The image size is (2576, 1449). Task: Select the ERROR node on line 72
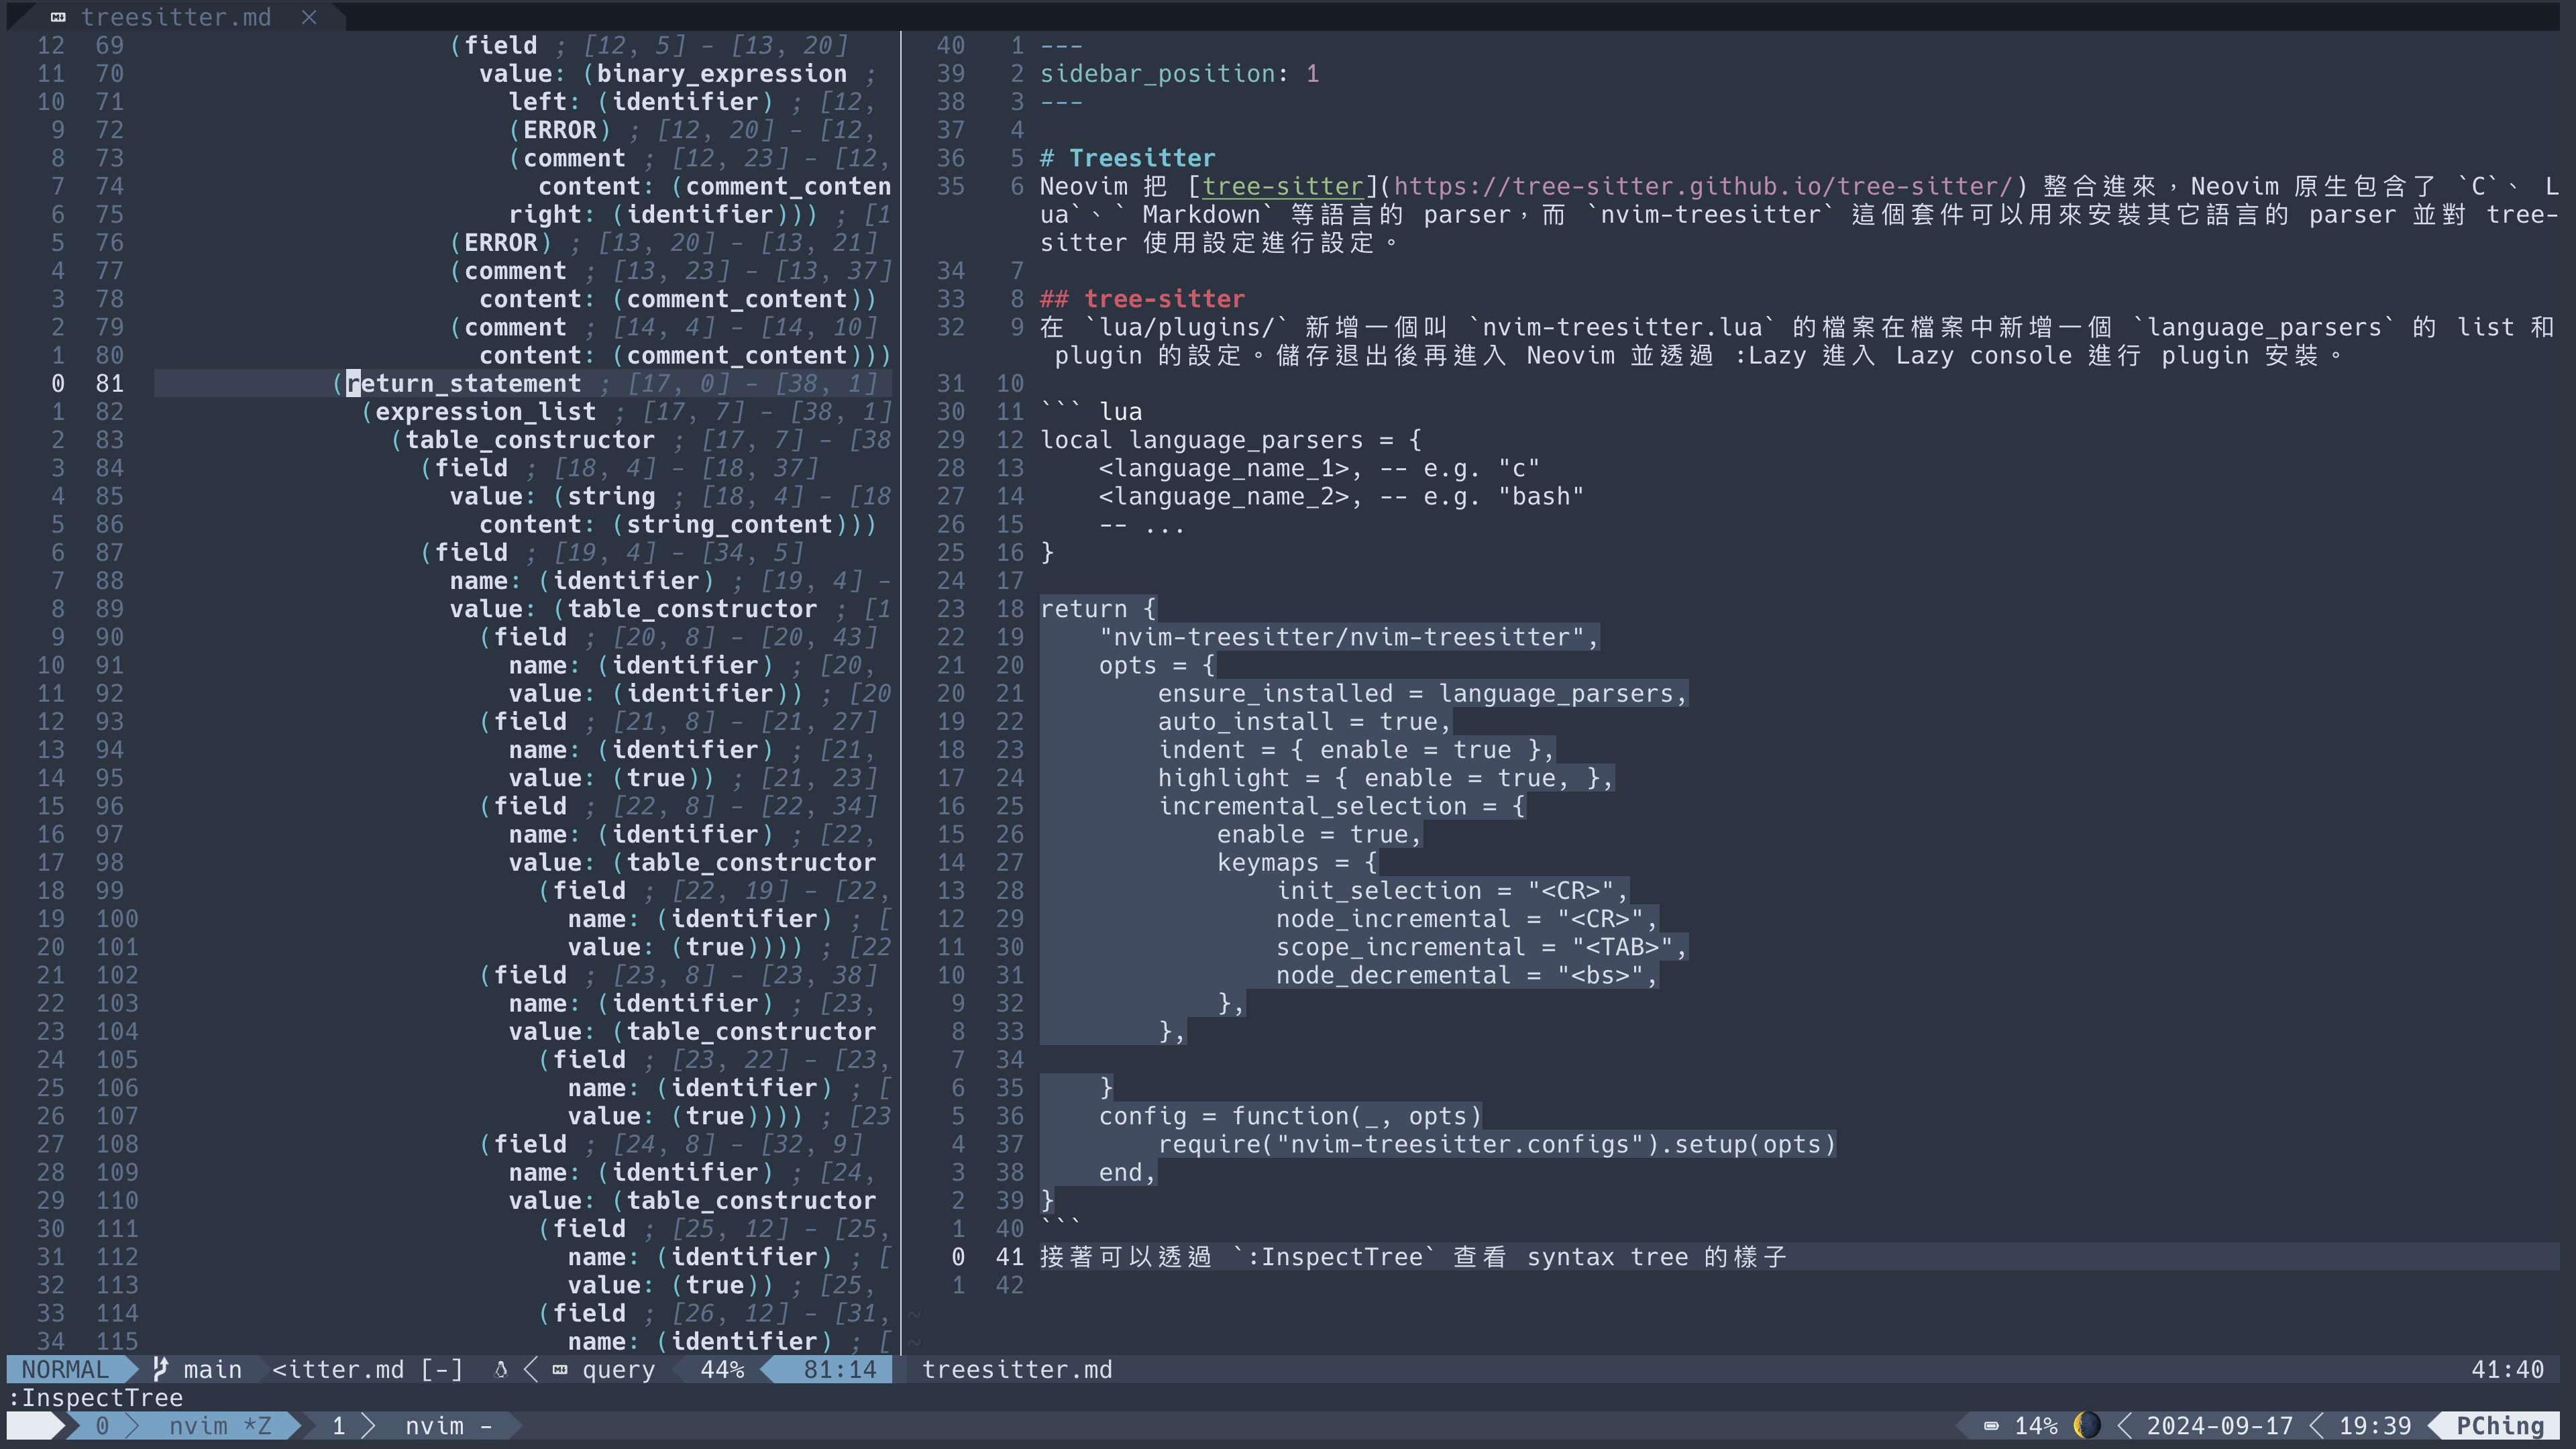pos(560,130)
